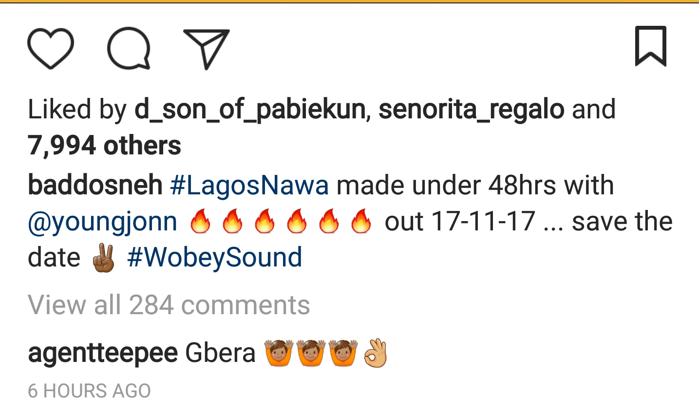Open d_son_of_pabiekun's profile

(250, 109)
